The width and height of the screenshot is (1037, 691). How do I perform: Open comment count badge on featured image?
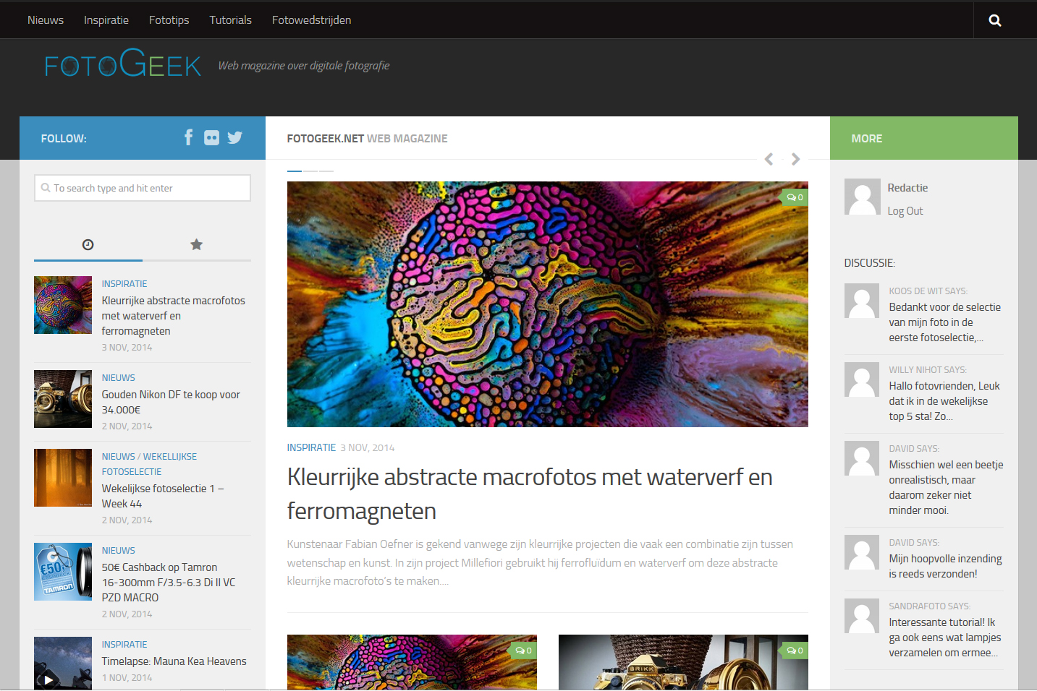[x=795, y=197]
